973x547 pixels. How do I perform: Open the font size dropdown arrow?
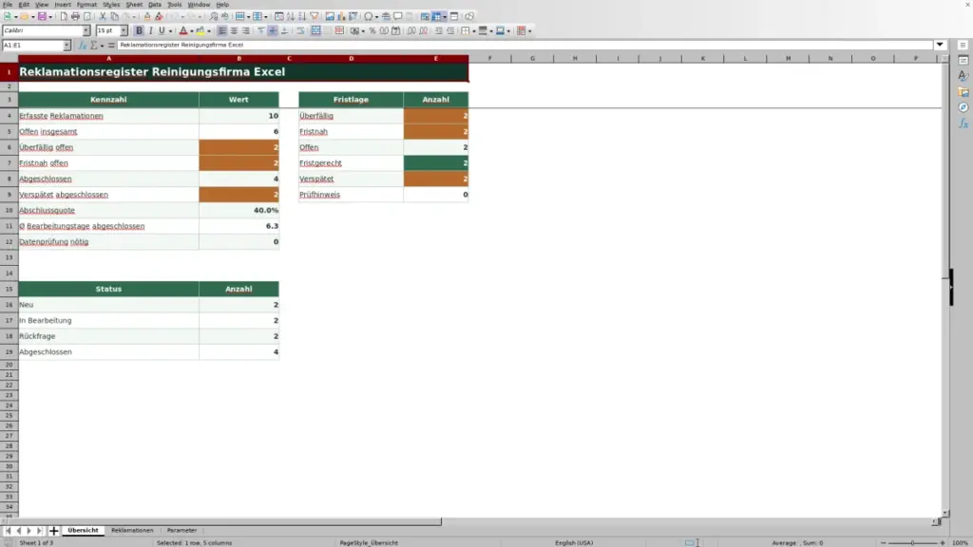click(124, 30)
